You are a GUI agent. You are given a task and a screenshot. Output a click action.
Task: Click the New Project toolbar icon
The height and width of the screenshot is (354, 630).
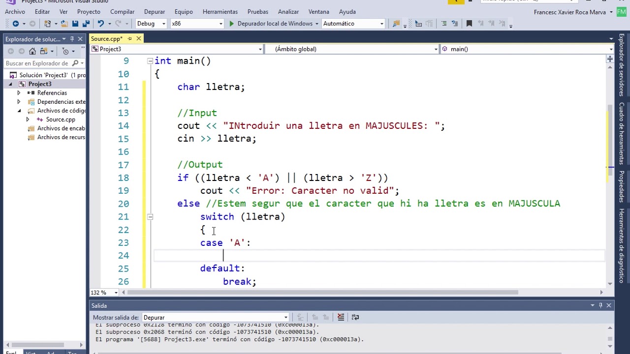48,24
